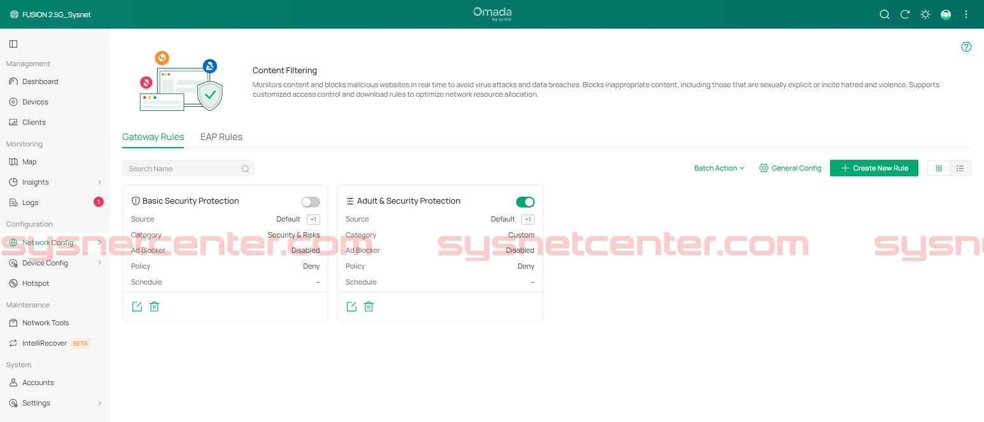Switch to list view
This screenshot has width=984, height=422.
click(960, 168)
